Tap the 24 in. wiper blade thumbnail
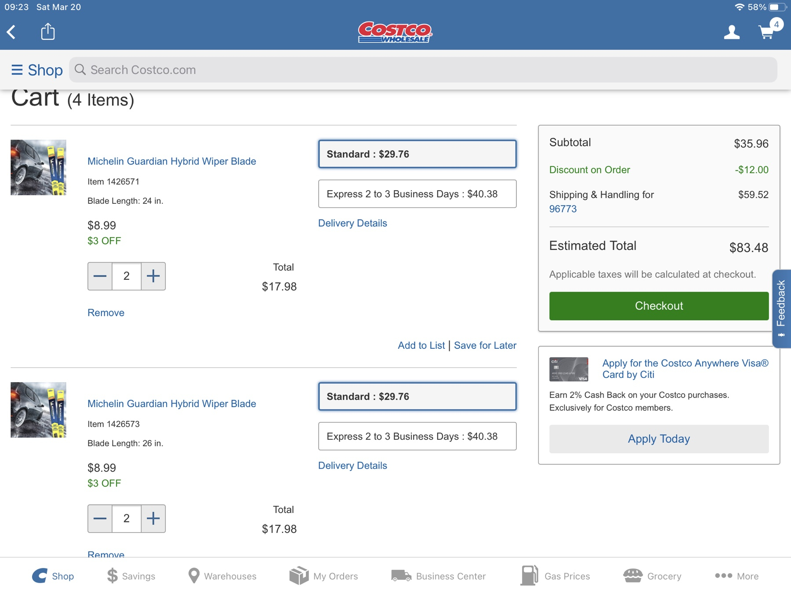 tap(38, 167)
